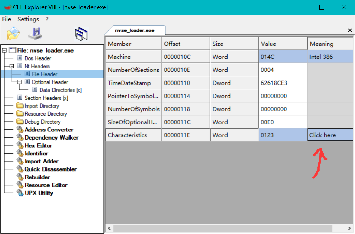
Task: Click the CFF Explorer app icon in title bar
Action: pyautogui.click(x=7, y=7)
